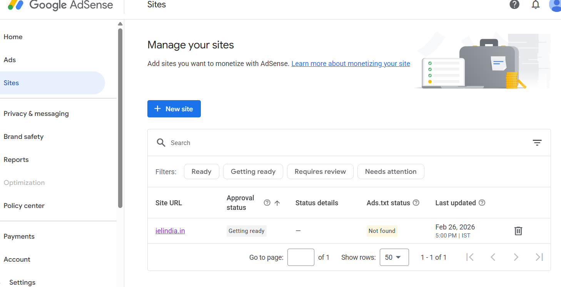Click the Last updated help icon
The image size is (561, 287).
click(482, 203)
